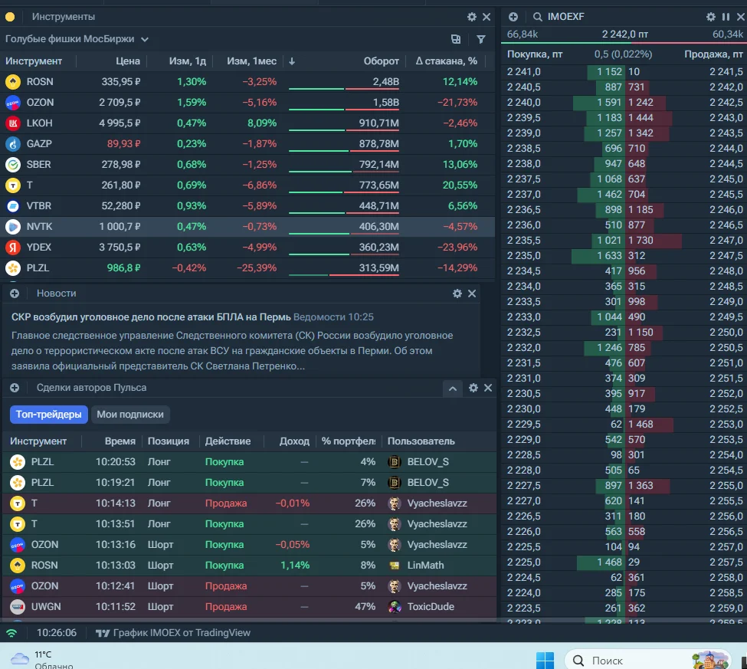Click bid volume 1 468 at 2 225,0
This screenshot has height=669, width=747.
[609, 562]
